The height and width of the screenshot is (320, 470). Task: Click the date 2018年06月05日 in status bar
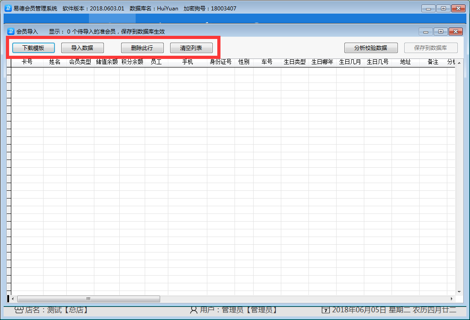(359, 310)
